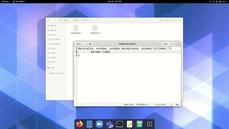This screenshot has width=229, height=129.
Task: Open the Files app in dock
Action: tap(89, 124)
